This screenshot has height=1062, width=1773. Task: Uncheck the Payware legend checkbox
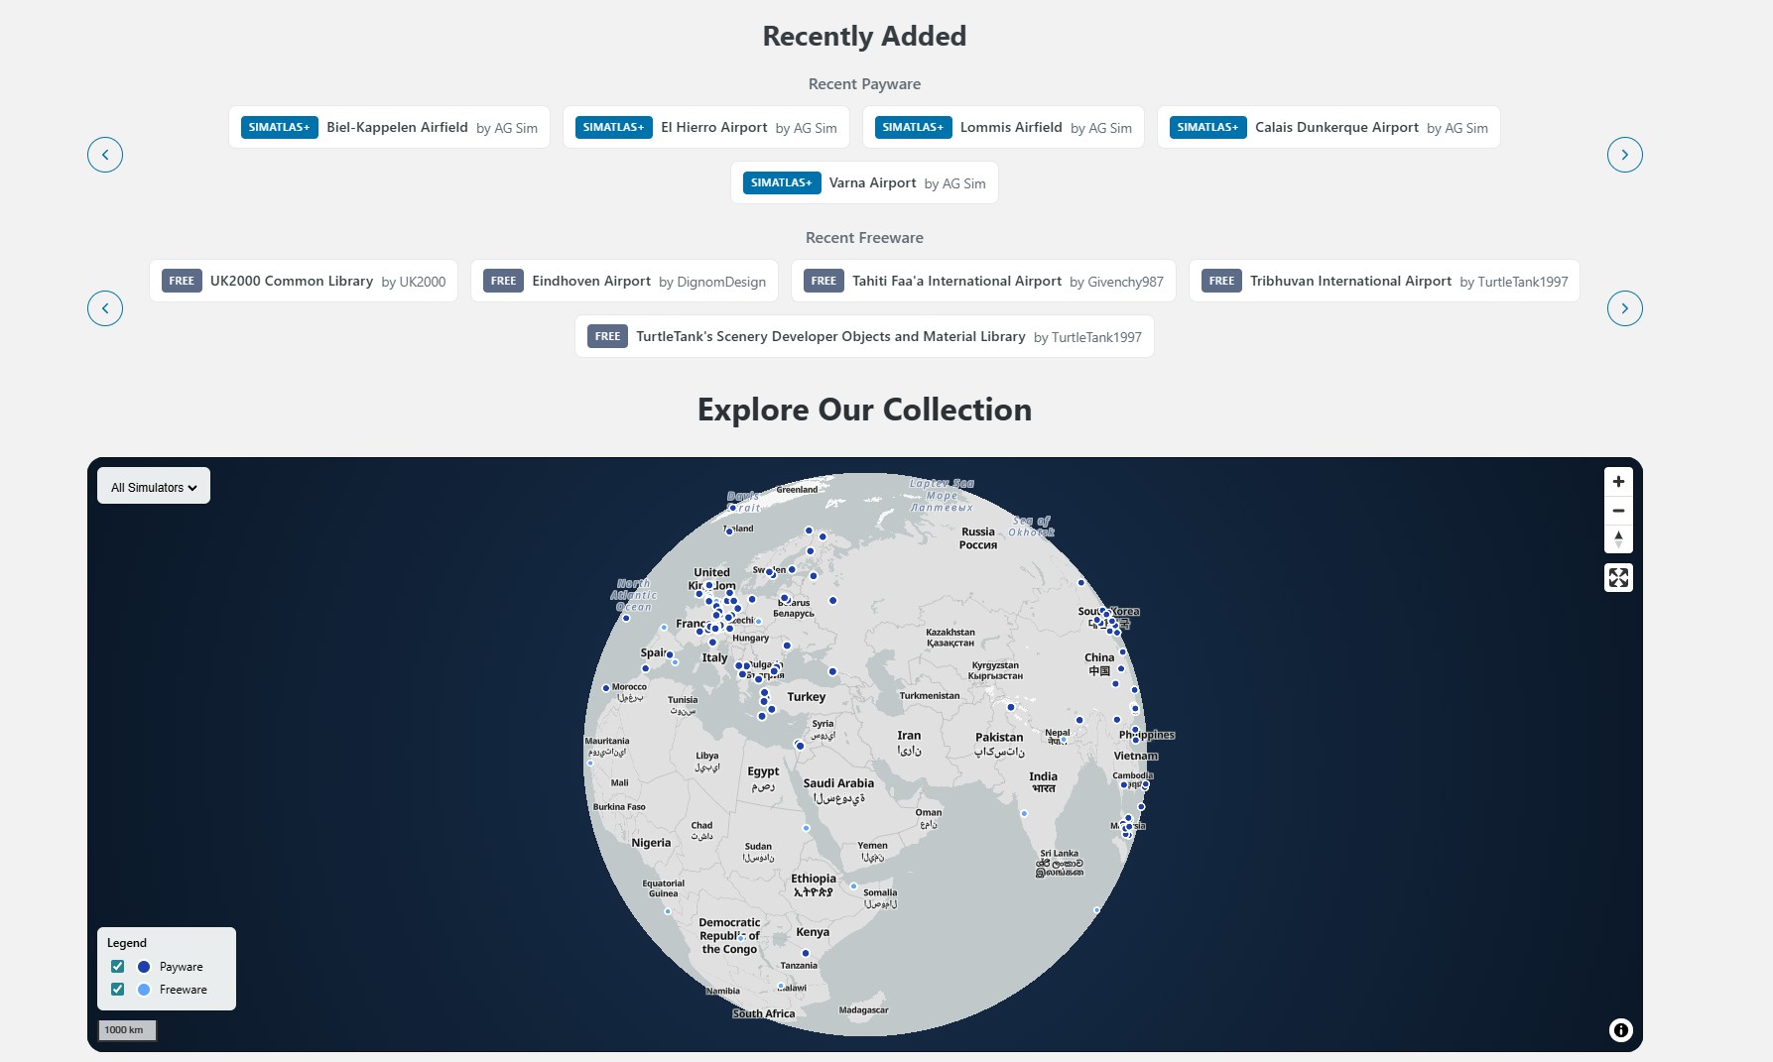(x=118, y=967)
